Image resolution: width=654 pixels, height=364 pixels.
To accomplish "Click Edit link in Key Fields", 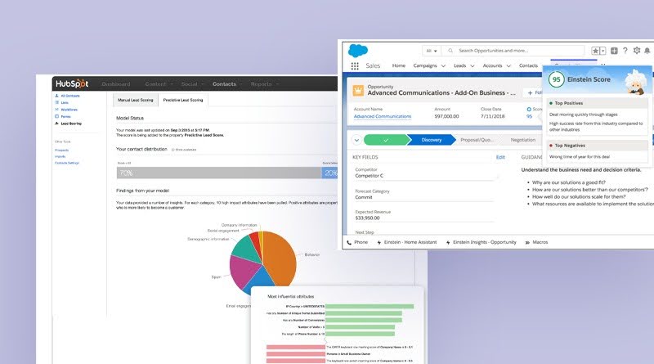I will 500,157.
